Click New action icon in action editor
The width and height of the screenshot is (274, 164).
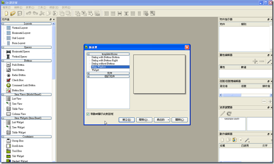click(222, 140)
